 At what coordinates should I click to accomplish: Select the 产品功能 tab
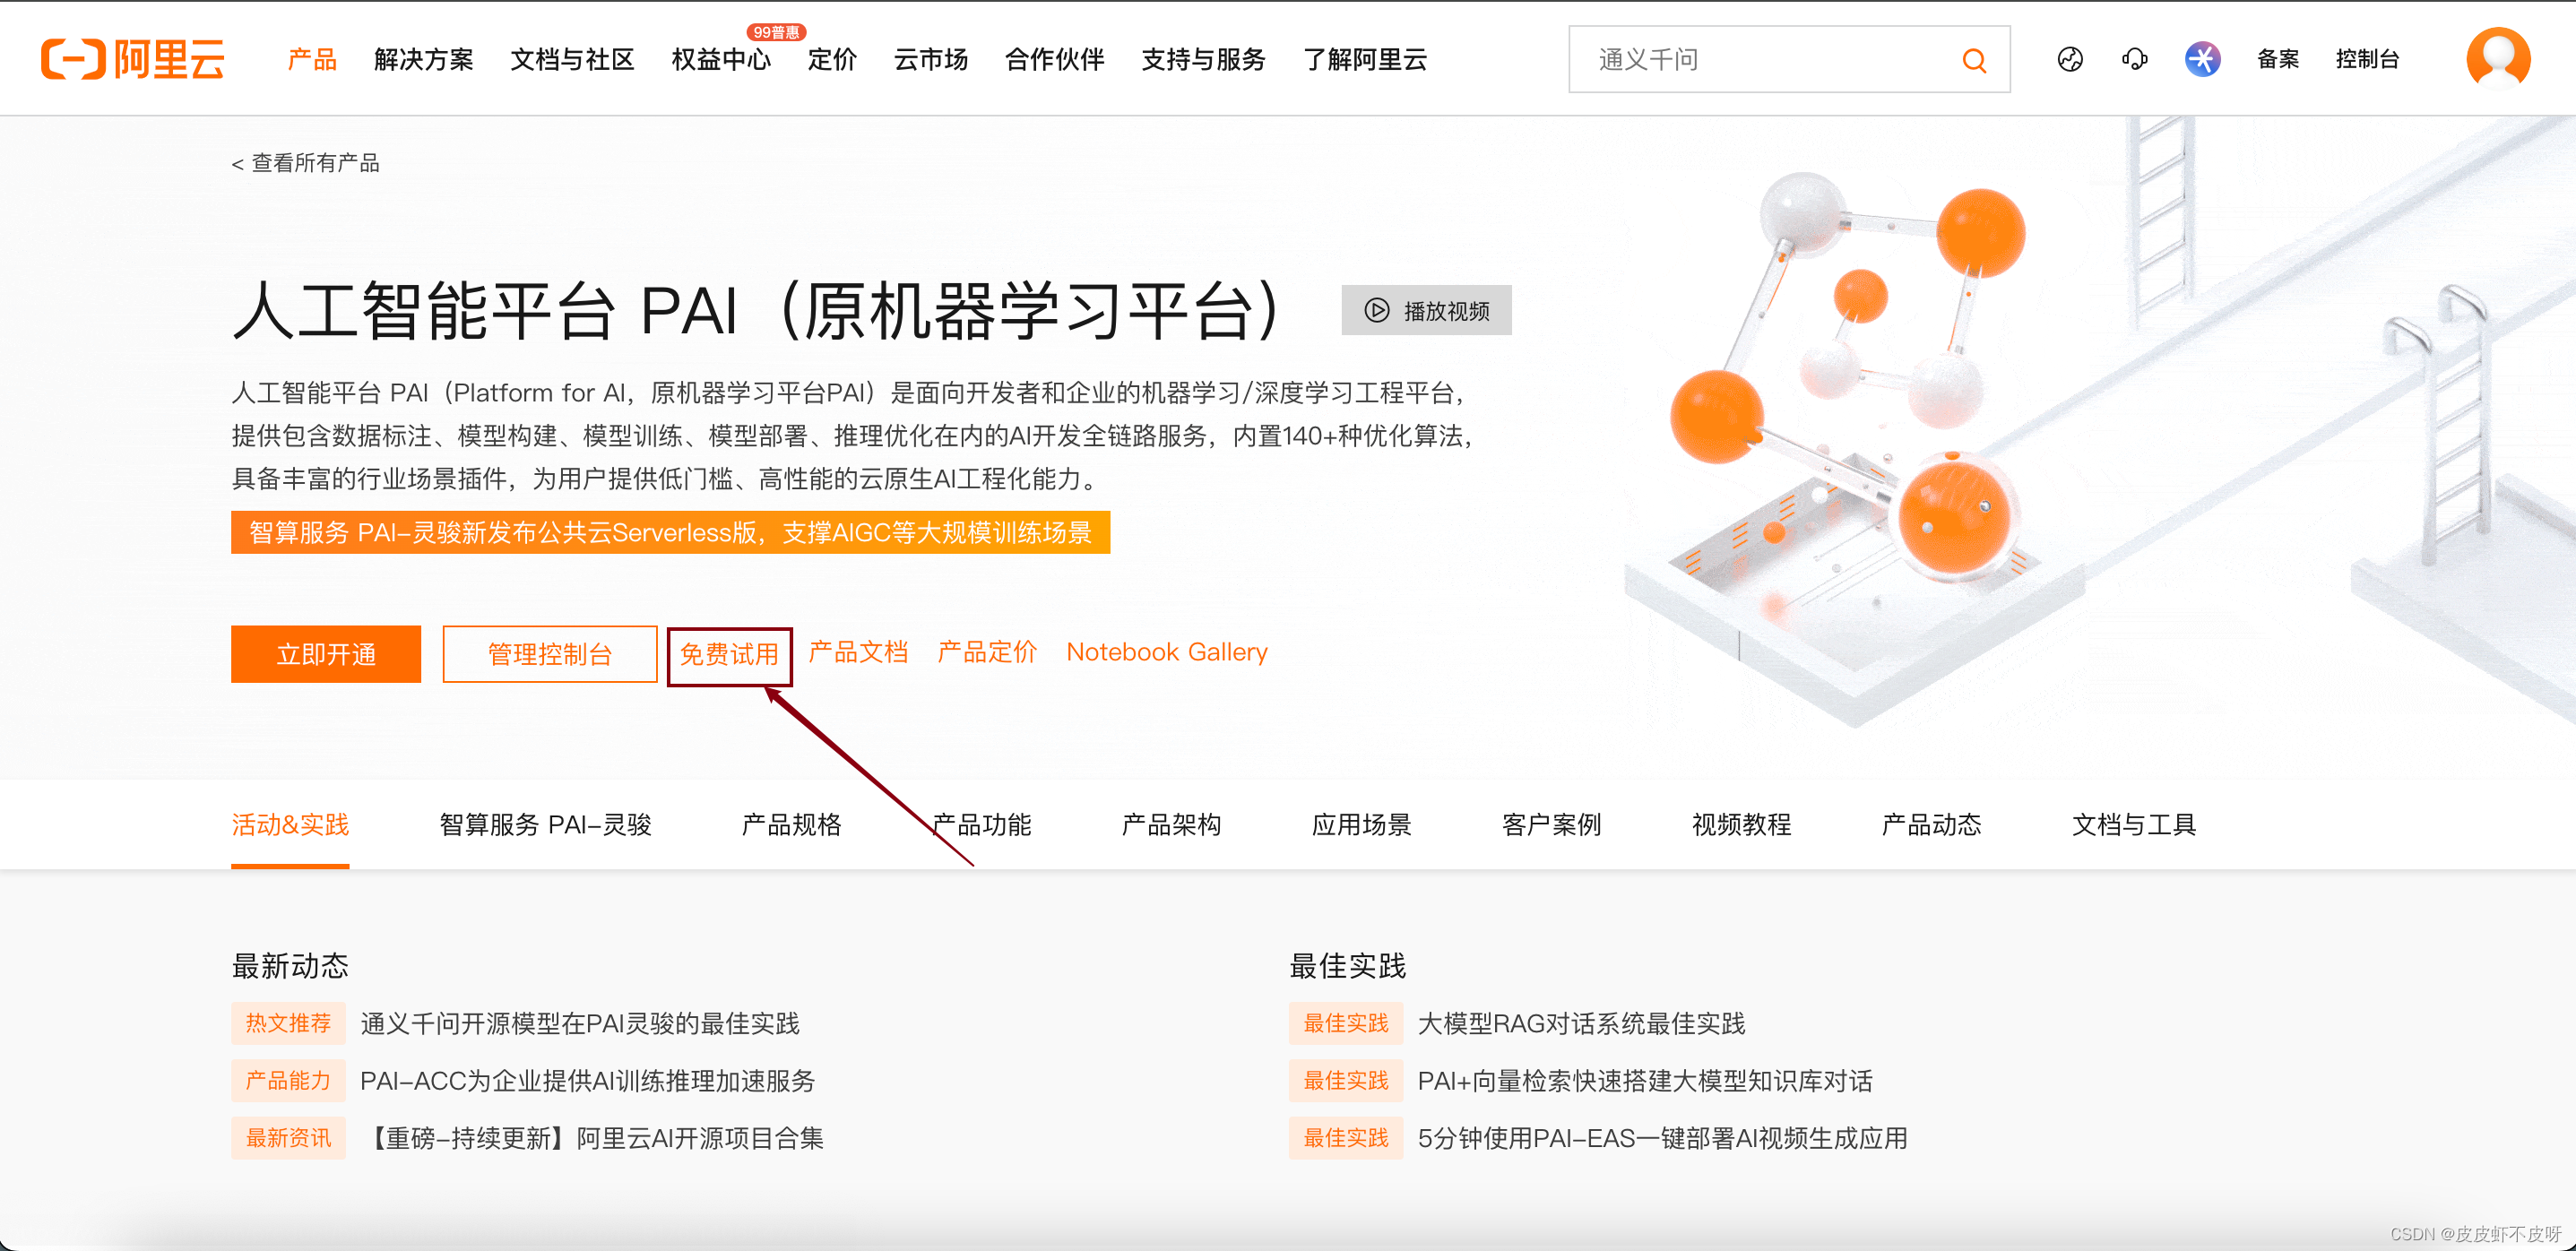point(982,825)
